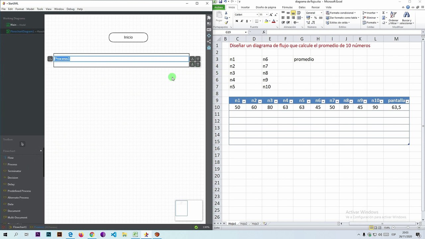Open the General number format dropdown
The width and height of the screenshot is (425, 239).
click(321, 13)
